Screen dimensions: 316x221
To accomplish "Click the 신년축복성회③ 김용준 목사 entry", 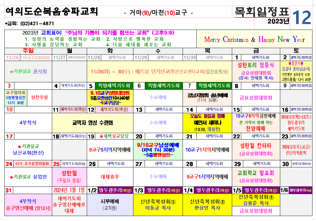I will (256, 200).
